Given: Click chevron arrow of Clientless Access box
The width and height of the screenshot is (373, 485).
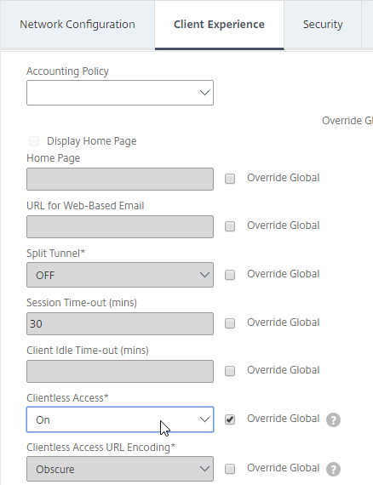Looking at the screenshot, I should click(x=204, y=419).
